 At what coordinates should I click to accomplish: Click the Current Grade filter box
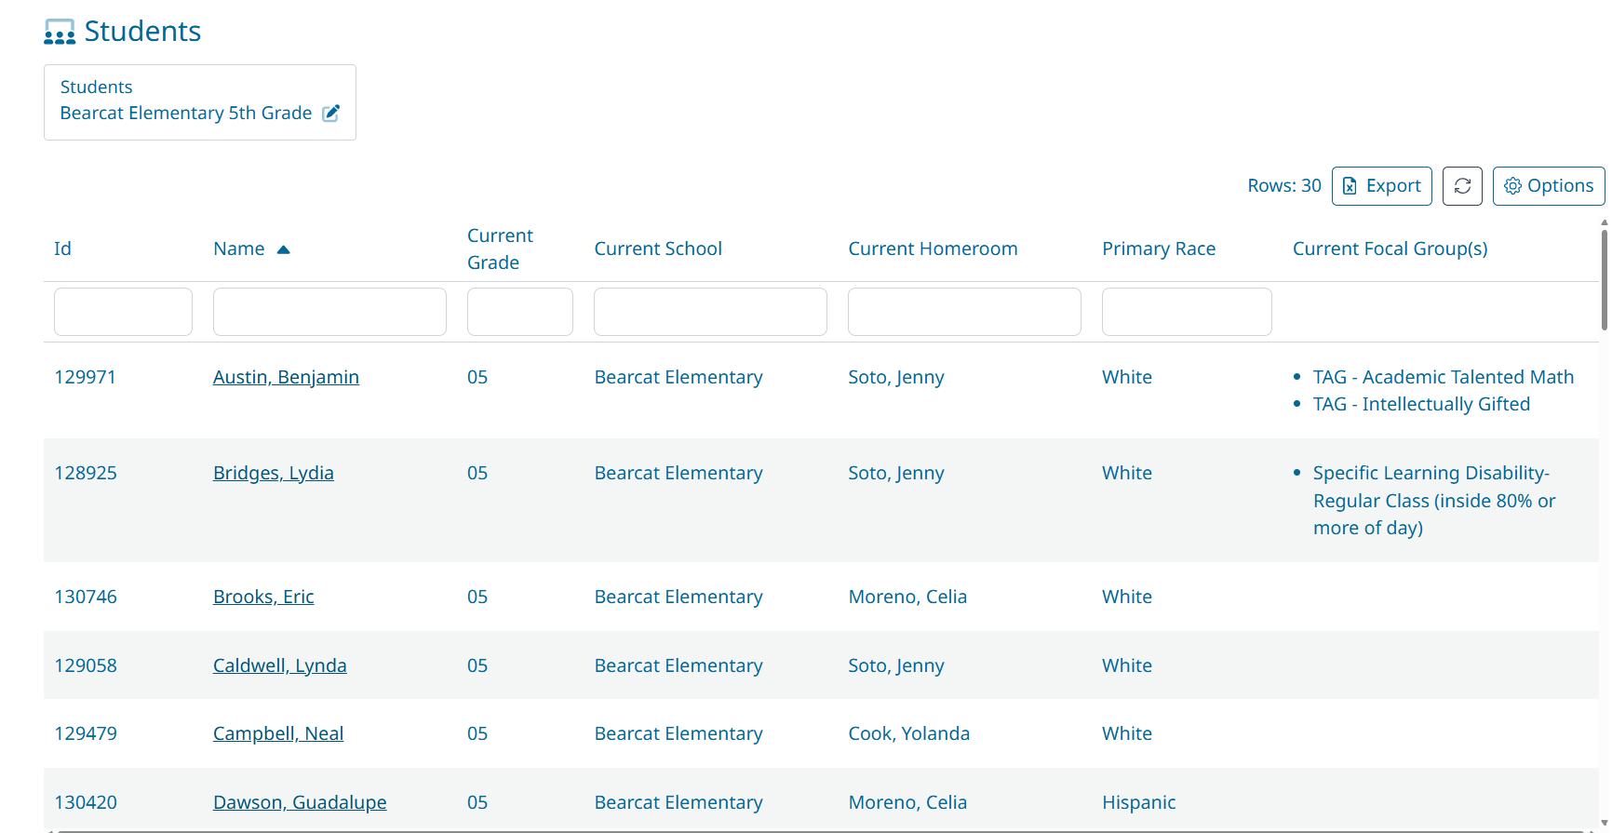(x=519, y=312)
